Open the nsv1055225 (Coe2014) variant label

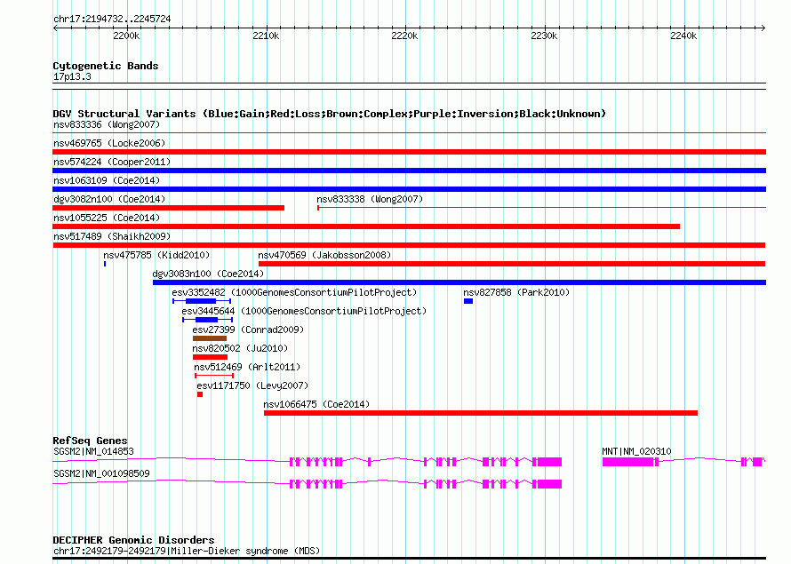107,218
